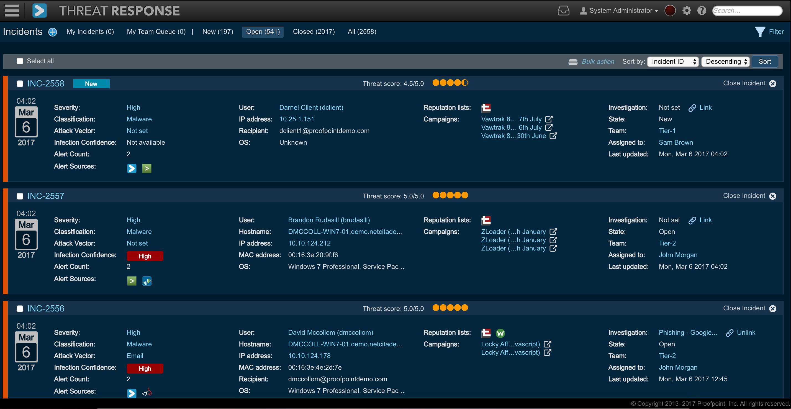Image resolution: width=791 pixels, height=409 pixels.
Task: Switch to New (197) tab
Action: [x=218, y=32]
